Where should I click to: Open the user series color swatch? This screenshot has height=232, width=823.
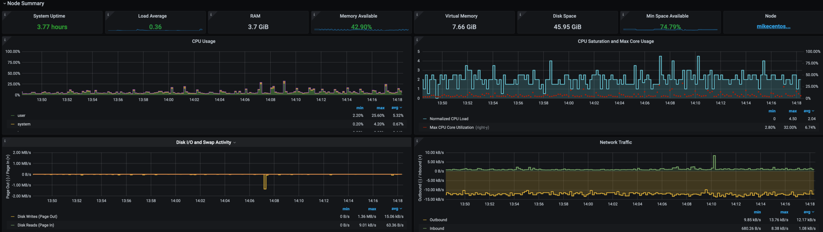(13, 116)
